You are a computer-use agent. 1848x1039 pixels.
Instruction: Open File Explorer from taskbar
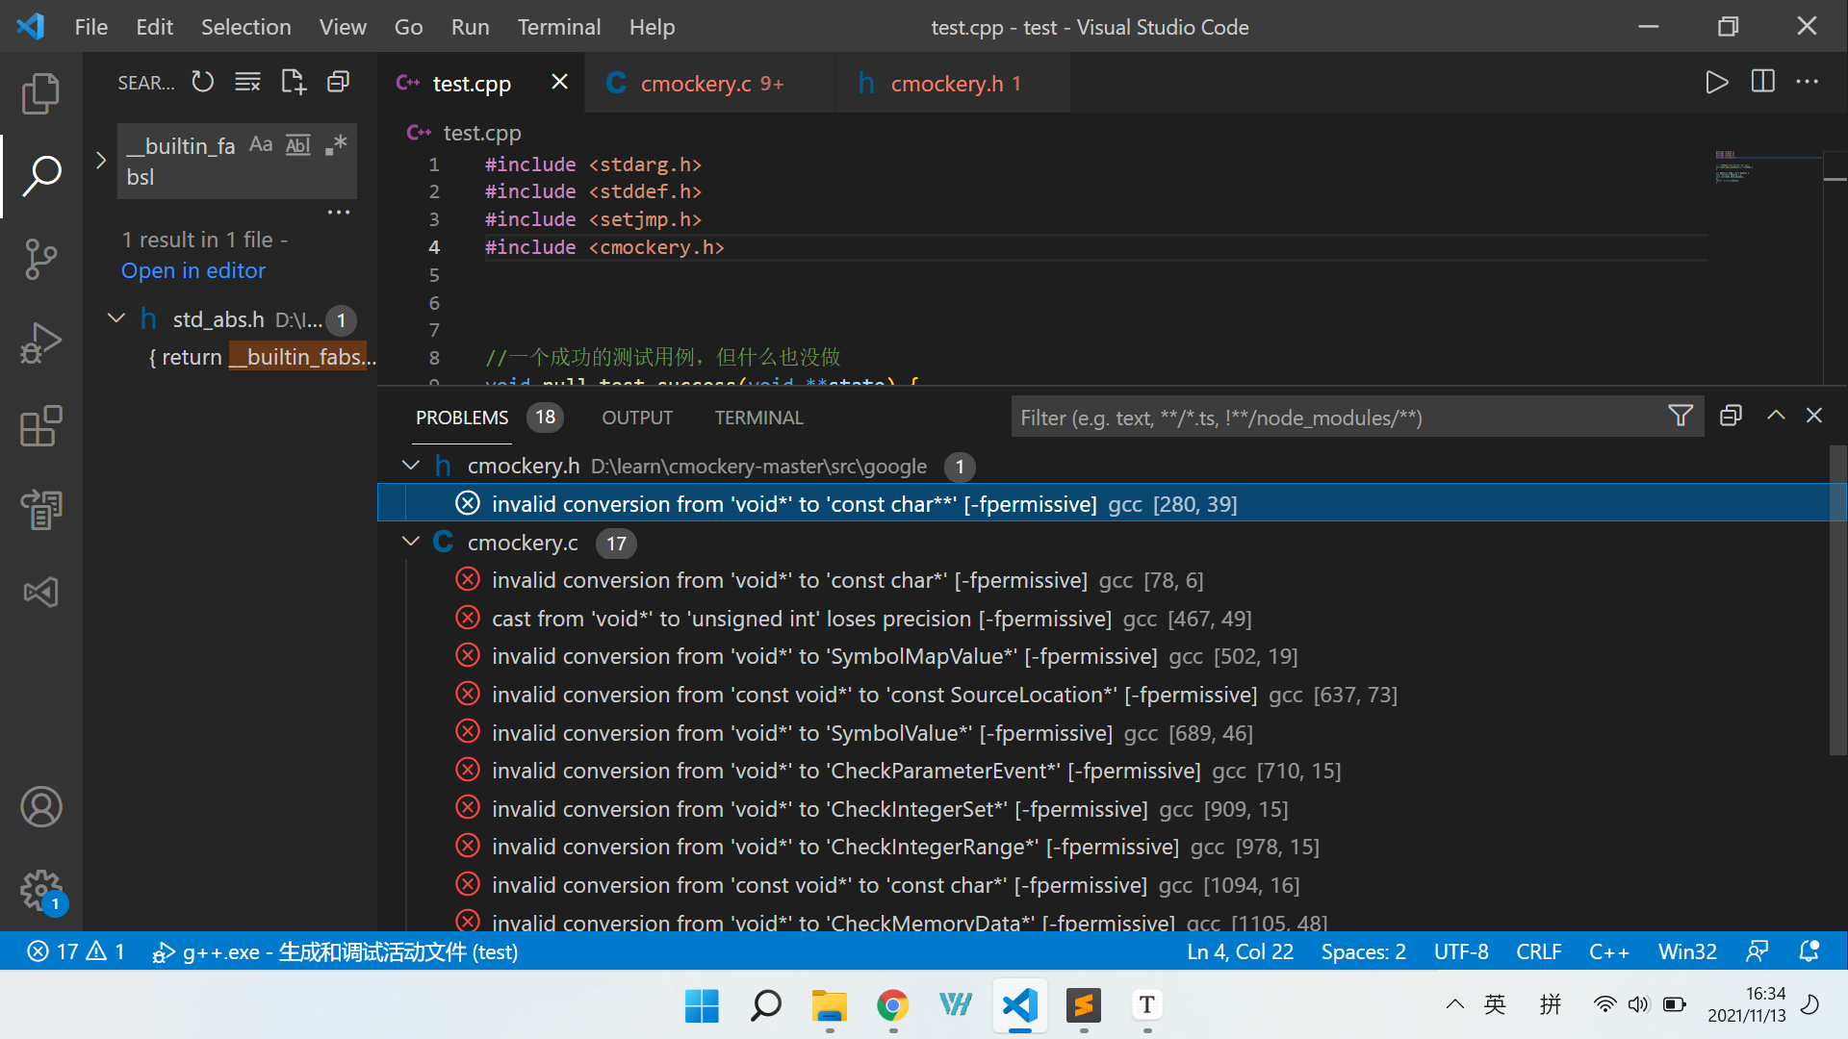click(829, 1005)
